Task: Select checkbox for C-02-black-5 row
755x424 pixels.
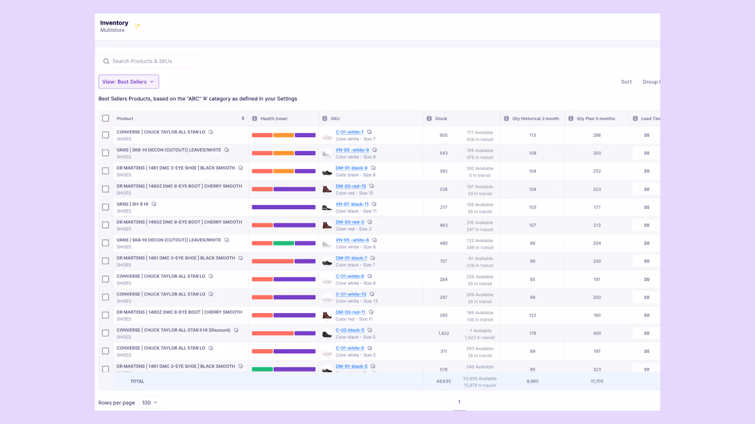Action: [106, 333]
